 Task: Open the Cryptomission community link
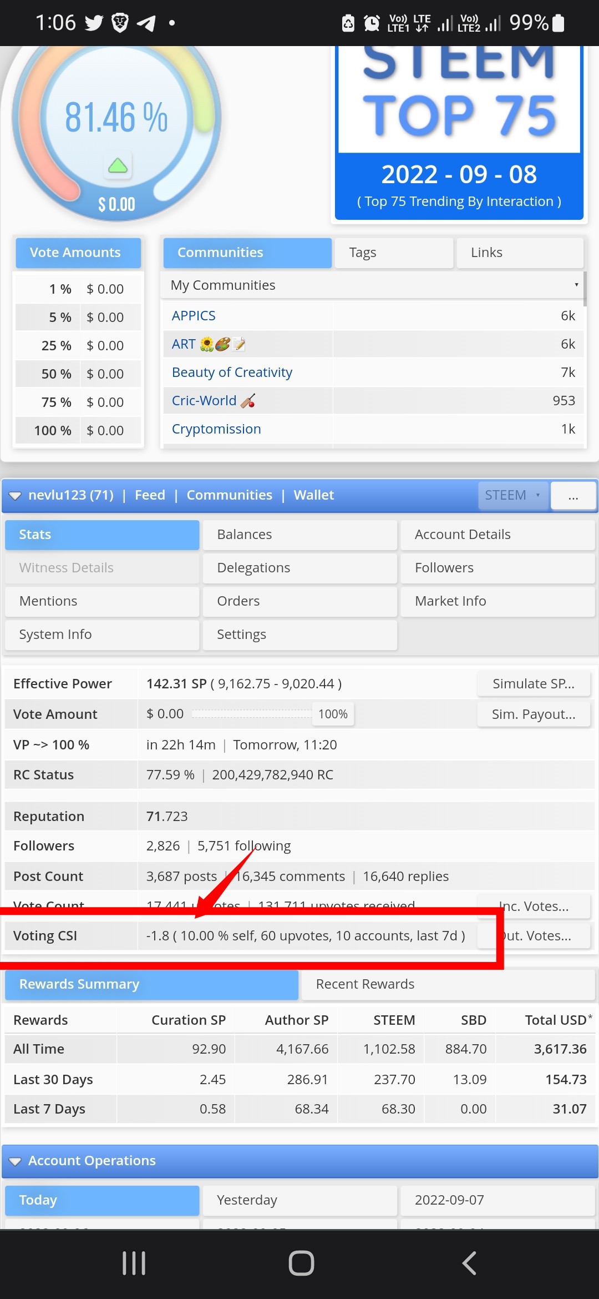(216, 429)
